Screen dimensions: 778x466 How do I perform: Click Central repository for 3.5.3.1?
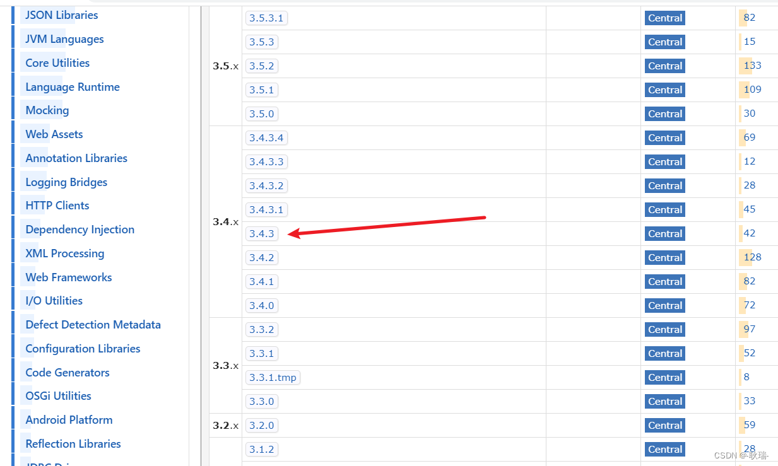pos(665,18)
